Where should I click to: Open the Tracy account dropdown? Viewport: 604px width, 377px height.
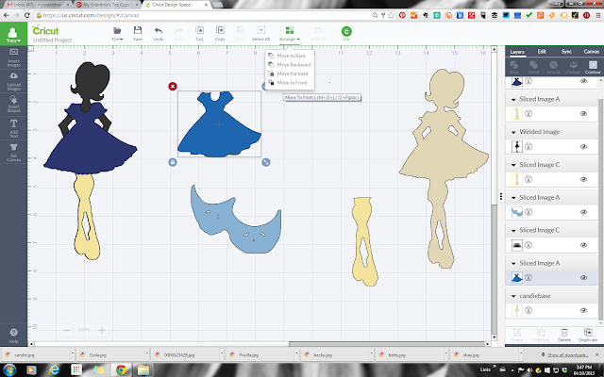(x=13, y=35)
